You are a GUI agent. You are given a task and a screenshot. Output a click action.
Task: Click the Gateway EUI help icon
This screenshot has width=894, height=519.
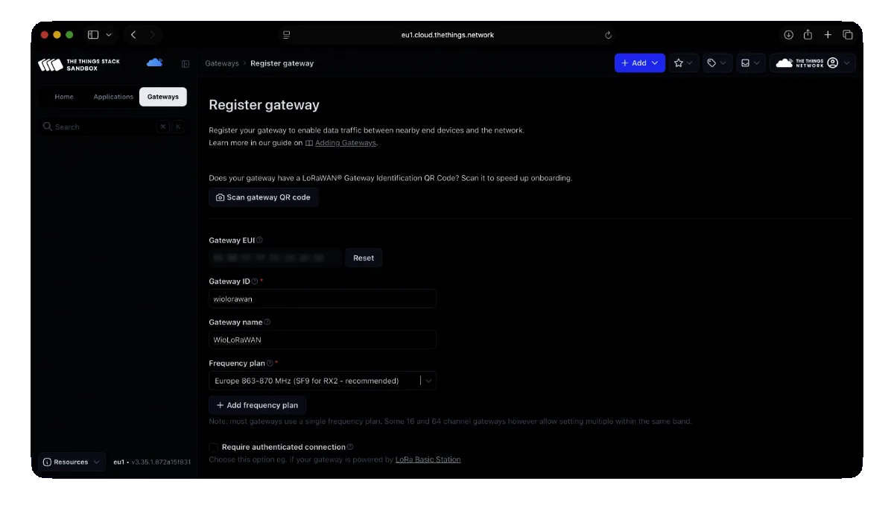pos(259,241)
